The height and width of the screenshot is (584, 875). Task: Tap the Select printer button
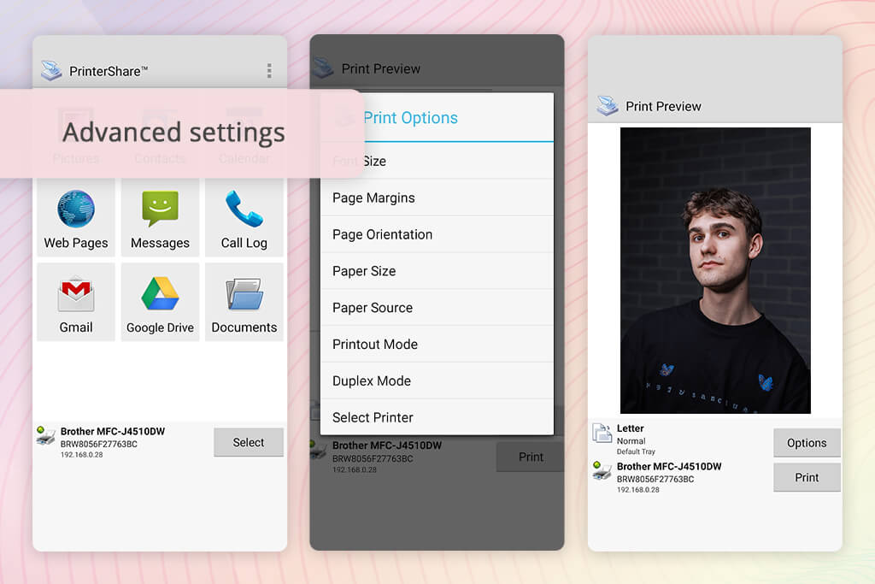click(x=249, y=442)
